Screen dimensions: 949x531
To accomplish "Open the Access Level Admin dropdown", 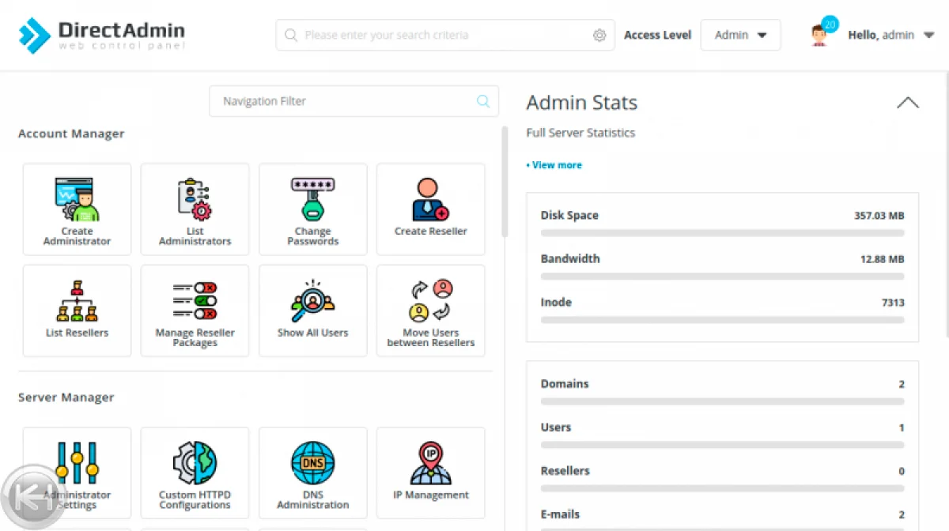I will [x=740, y=35].
